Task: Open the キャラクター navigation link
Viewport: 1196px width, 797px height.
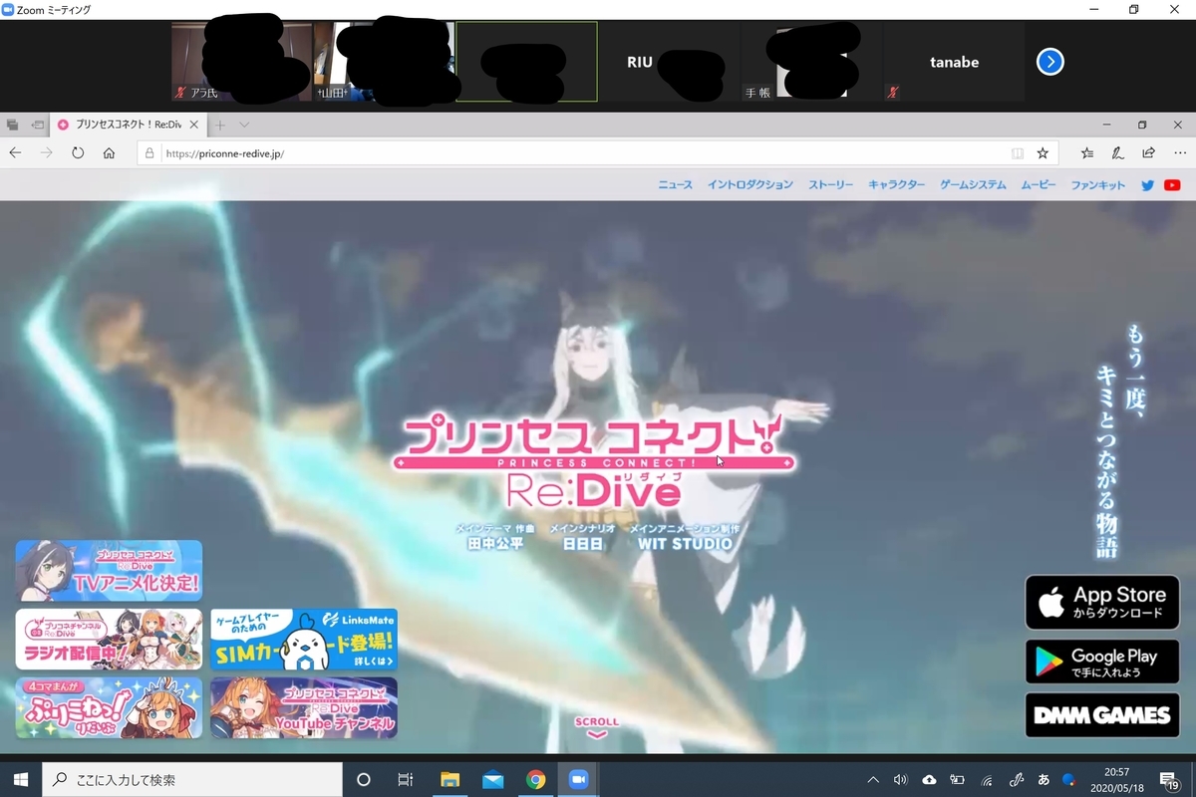Action: [x=896, y=185]
